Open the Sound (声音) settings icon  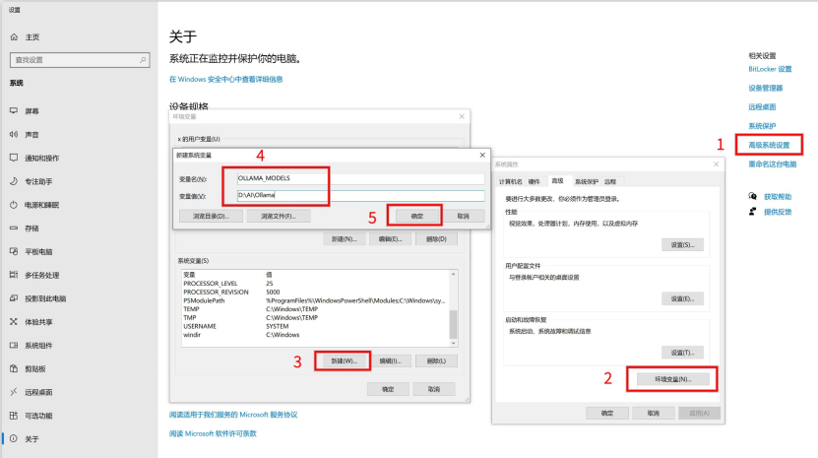[14, 134]
